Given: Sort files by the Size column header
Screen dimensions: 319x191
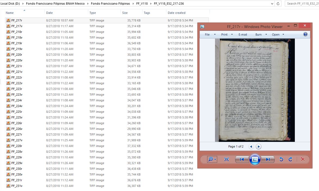Looking at the screenshot, I should [x=125, y=13].
